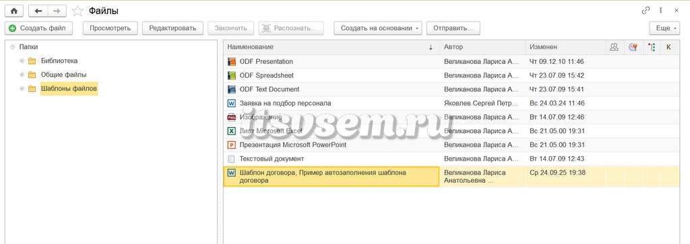
Task: Click the Отправить... button
Action: tap(453, 28)
